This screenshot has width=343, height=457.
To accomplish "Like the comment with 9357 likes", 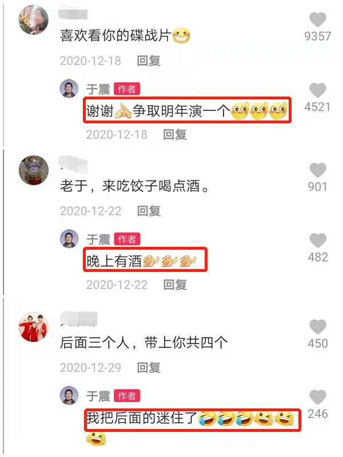I will (x=318, y=19).
